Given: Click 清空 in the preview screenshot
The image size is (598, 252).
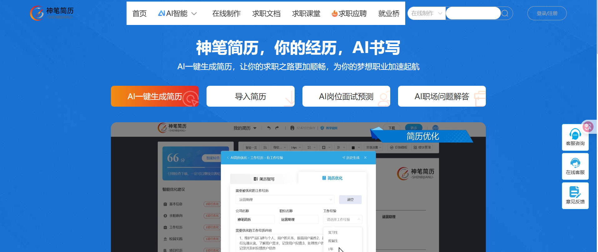Looking at the screenshot, I should point(350,200).
